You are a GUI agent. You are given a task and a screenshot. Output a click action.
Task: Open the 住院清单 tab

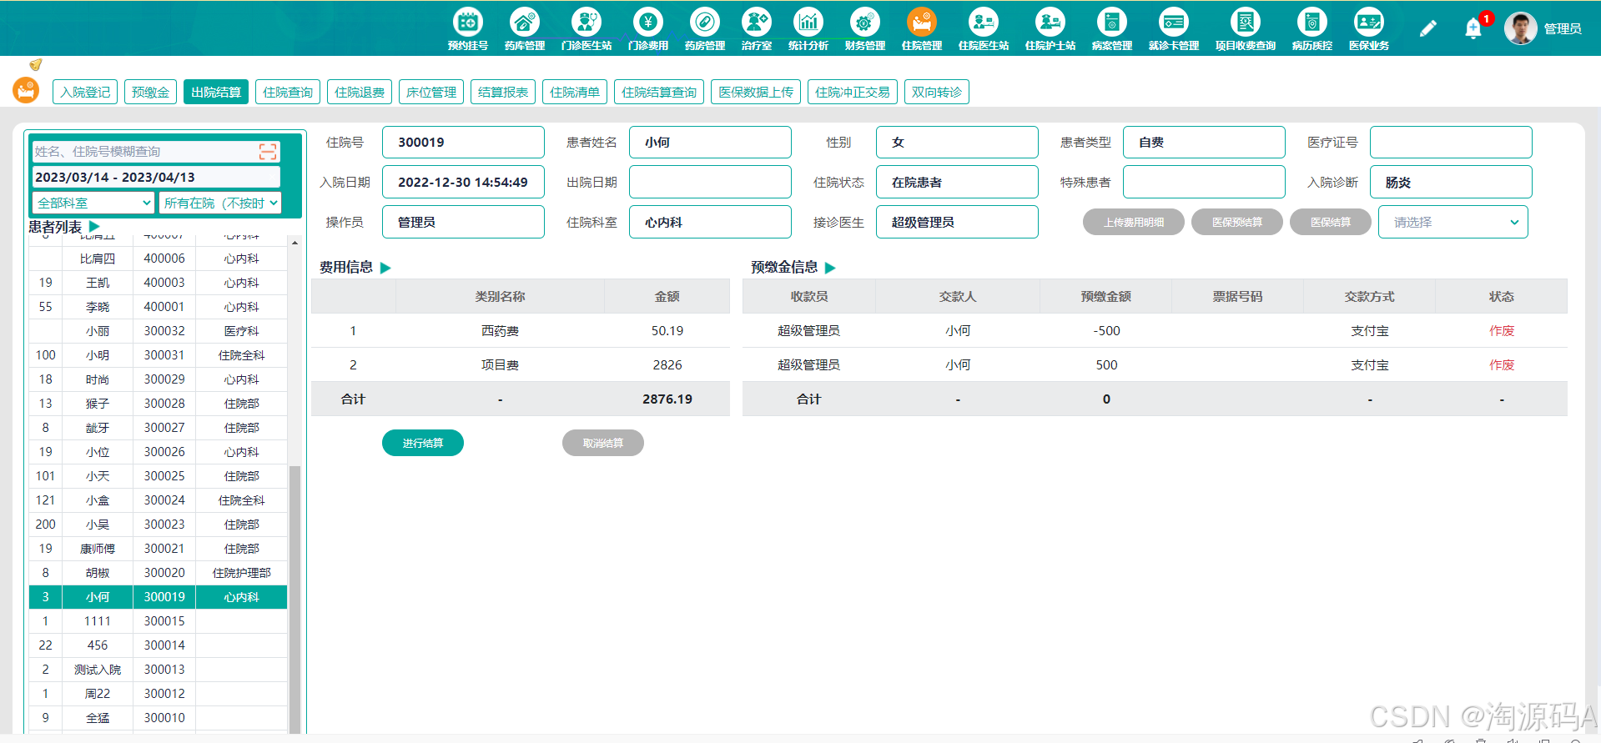[x=575, y=92]
